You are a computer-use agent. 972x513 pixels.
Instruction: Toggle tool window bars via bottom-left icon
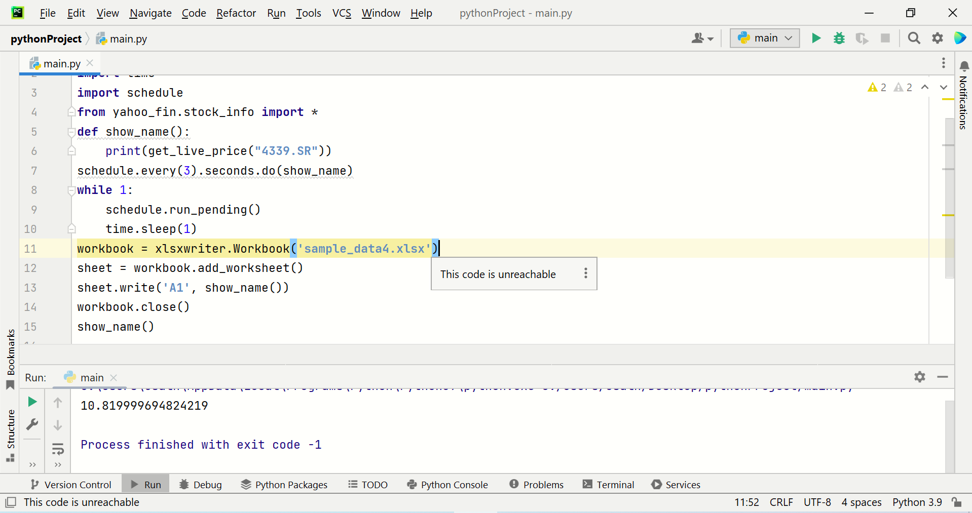11,502
